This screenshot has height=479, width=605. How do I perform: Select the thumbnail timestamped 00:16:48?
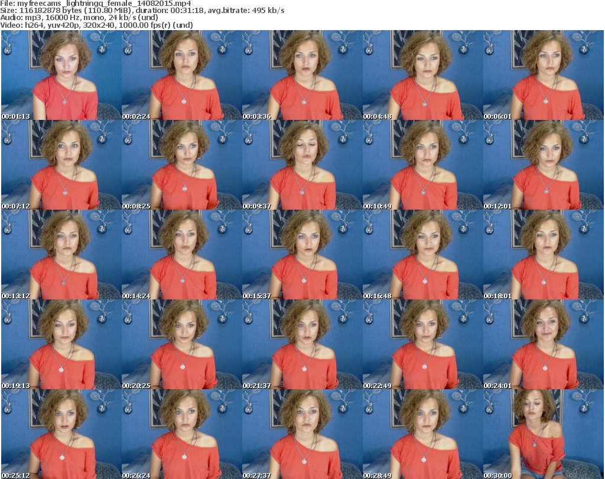422,255
